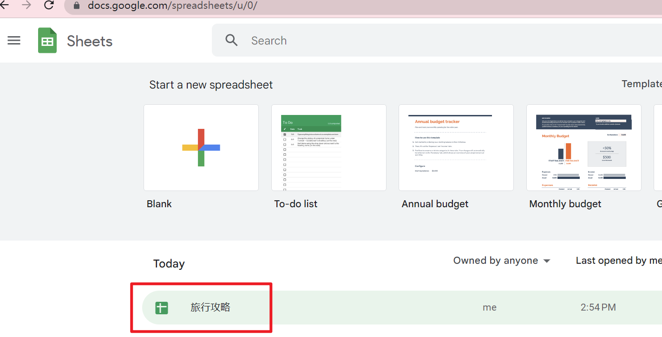The image size is (662, 337).
Task: Open the Annual budget template
Action: click(456, 147)
